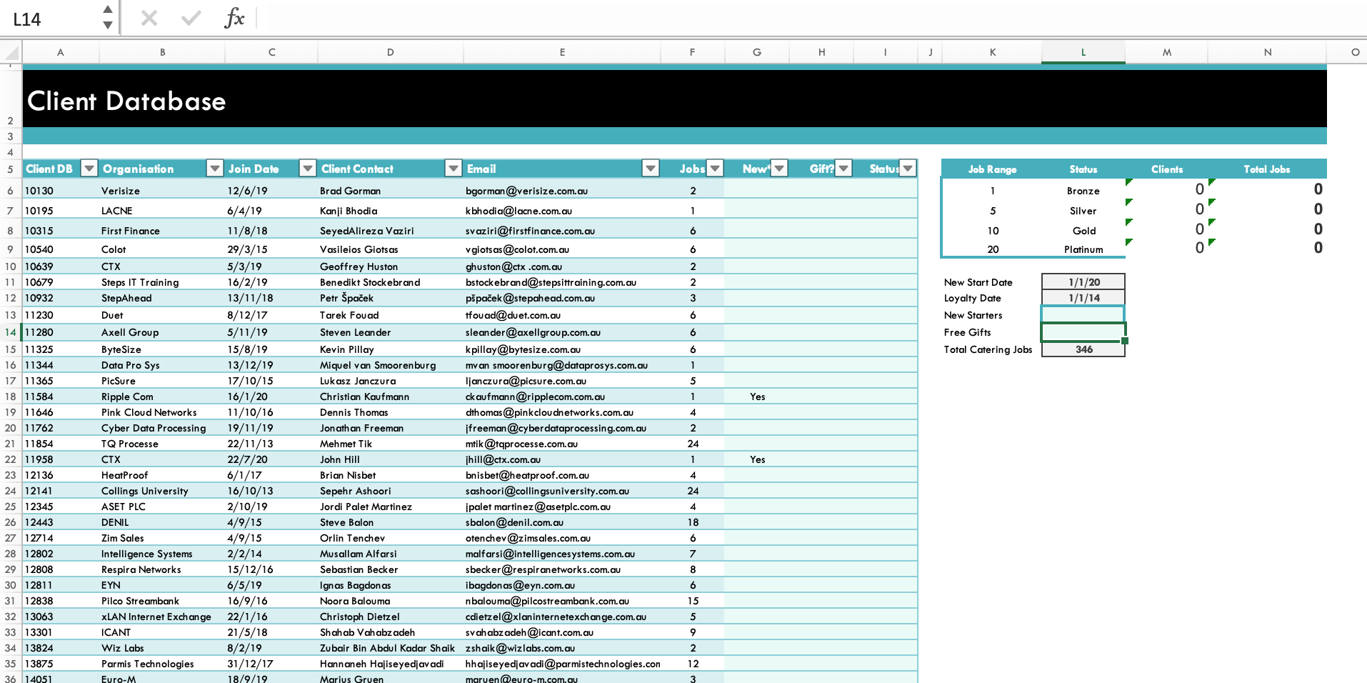Open the Email column filter
Screen dimensions: 1367x683
coord(650,169)
